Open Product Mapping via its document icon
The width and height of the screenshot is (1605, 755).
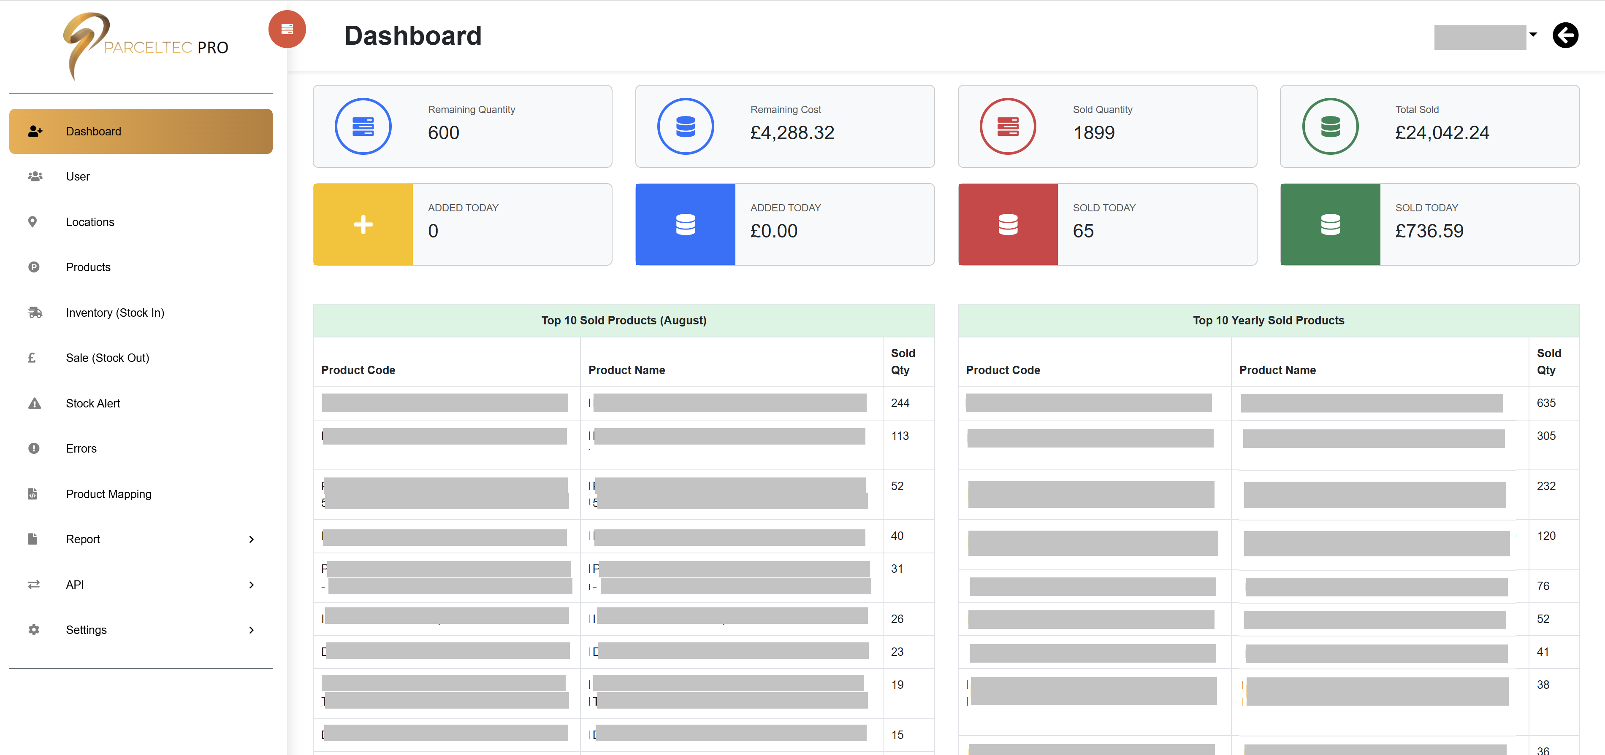click(x=33, y=493)
